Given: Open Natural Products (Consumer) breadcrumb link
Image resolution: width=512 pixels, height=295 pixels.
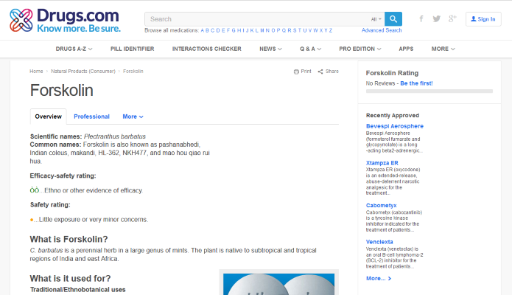Looking at the screenshot, I should pos(83,72).
